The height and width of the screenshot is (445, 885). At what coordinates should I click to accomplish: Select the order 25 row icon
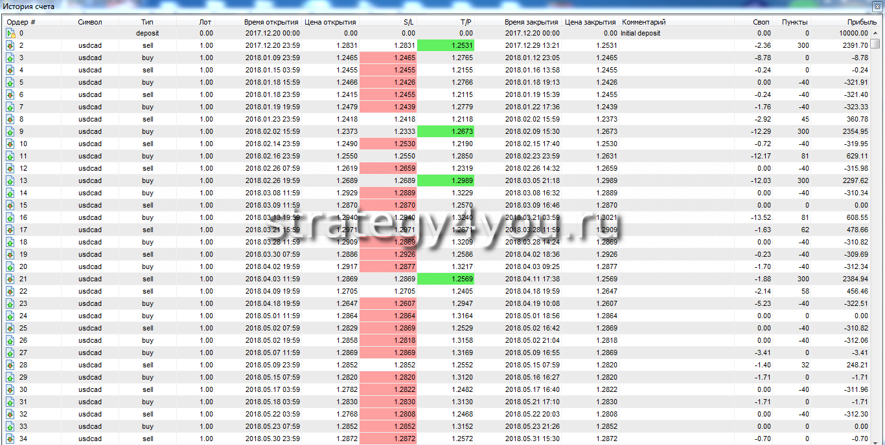click(10, 328)
